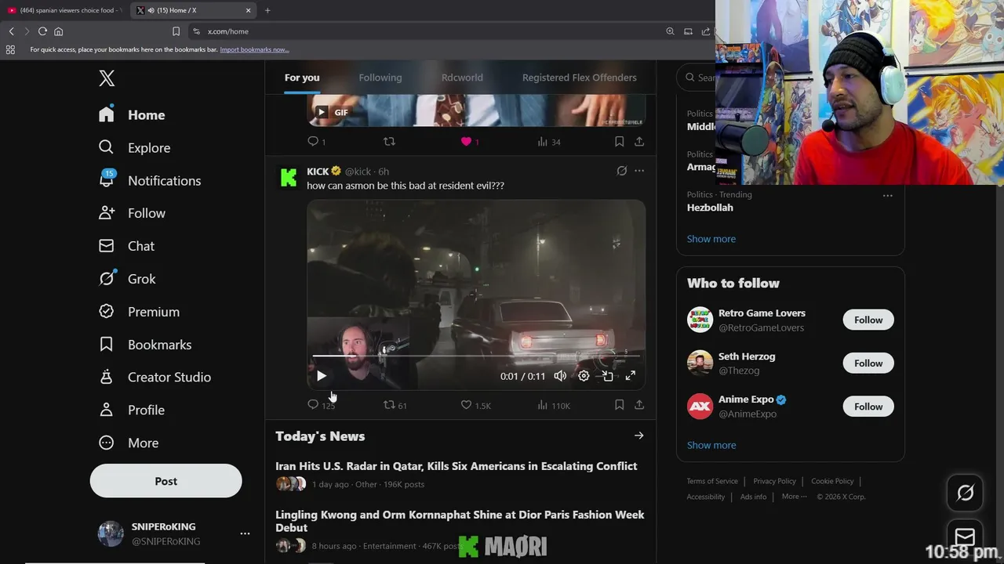The image size is (1004, 564).
Task: Click the X logo in sidebar
Action: 107,78
